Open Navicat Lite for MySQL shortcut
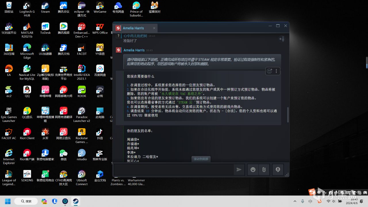The height and width of the screenshot is (207, 368). 27,72
